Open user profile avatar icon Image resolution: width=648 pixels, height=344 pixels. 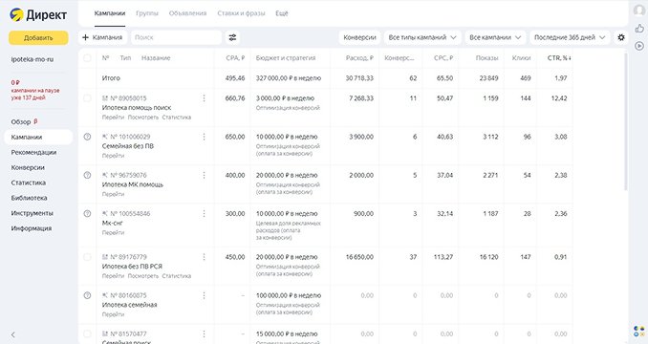pyautogui.click(x=639, y=10)
